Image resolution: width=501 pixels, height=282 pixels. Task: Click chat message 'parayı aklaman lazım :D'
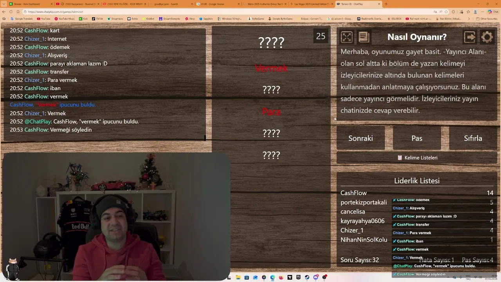(79, 63)
